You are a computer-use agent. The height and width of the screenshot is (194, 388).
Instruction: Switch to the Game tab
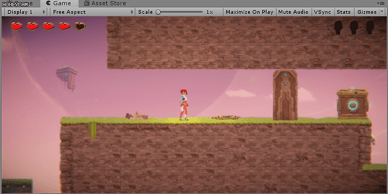(59, 3)
